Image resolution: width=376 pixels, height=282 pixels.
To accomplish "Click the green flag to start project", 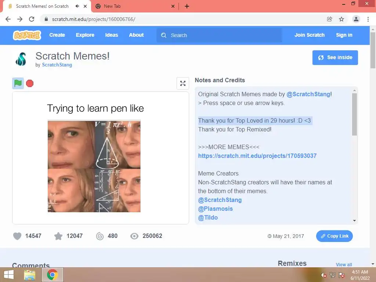I will point(18,83).
